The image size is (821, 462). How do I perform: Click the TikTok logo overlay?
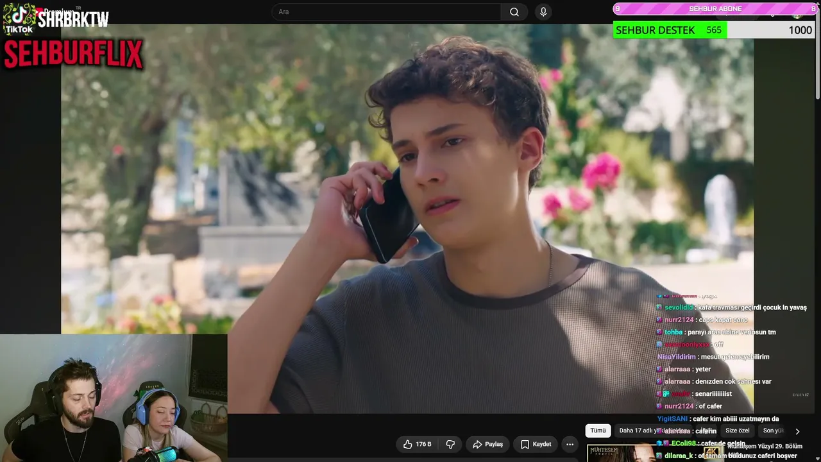click(19, 19)
